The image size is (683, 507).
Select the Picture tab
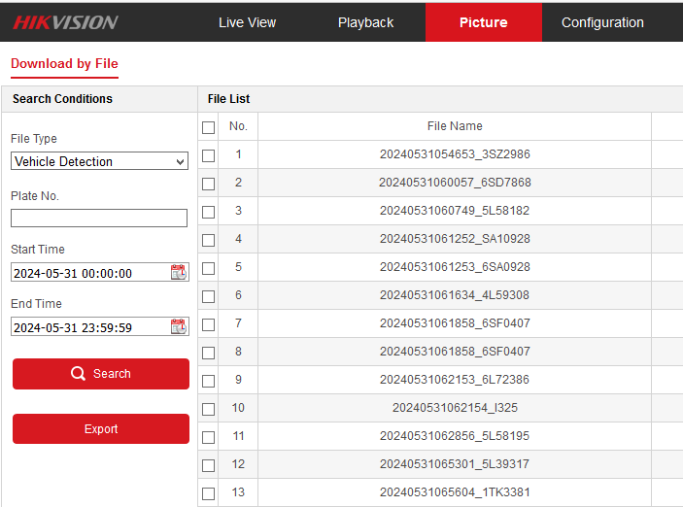[483, 22]
